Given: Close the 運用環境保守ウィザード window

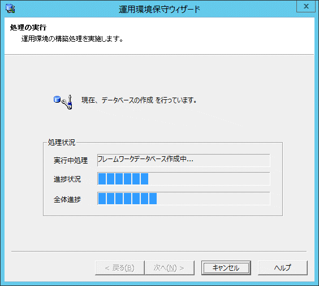Looking at the screenshot, I should [x=306, y=6].
